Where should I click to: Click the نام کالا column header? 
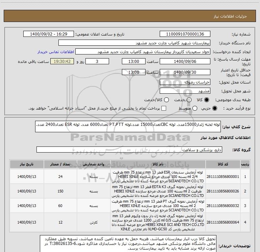pyautogui.click(x=158, y=164)
